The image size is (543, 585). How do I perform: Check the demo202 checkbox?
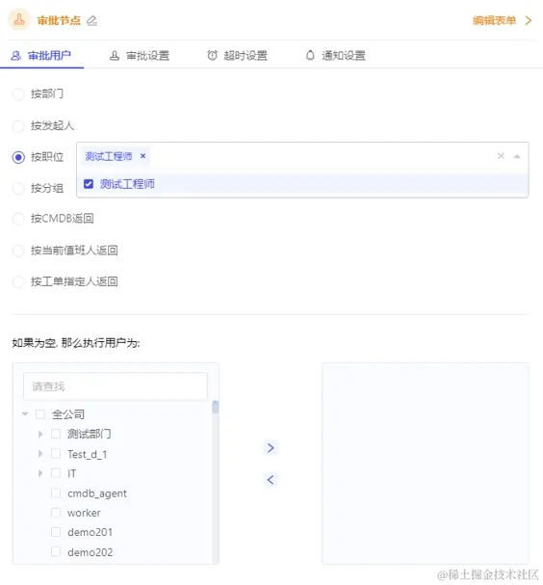[56, 551]
